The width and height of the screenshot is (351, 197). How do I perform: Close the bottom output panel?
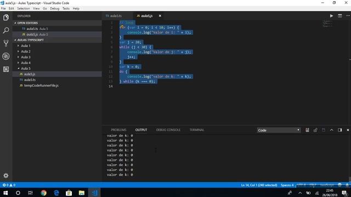click(x=348, y=130)
